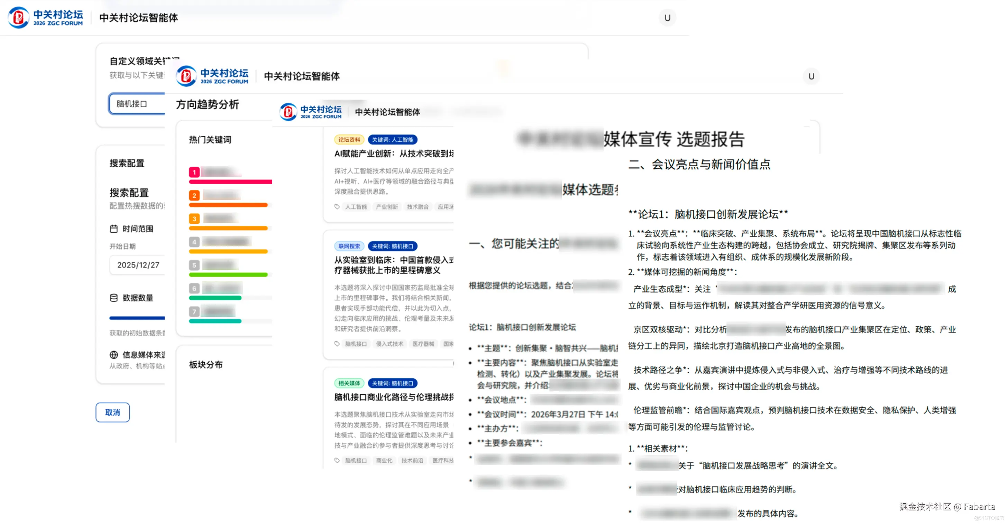Click the globe icon beside 信息媒体来源

113,355
